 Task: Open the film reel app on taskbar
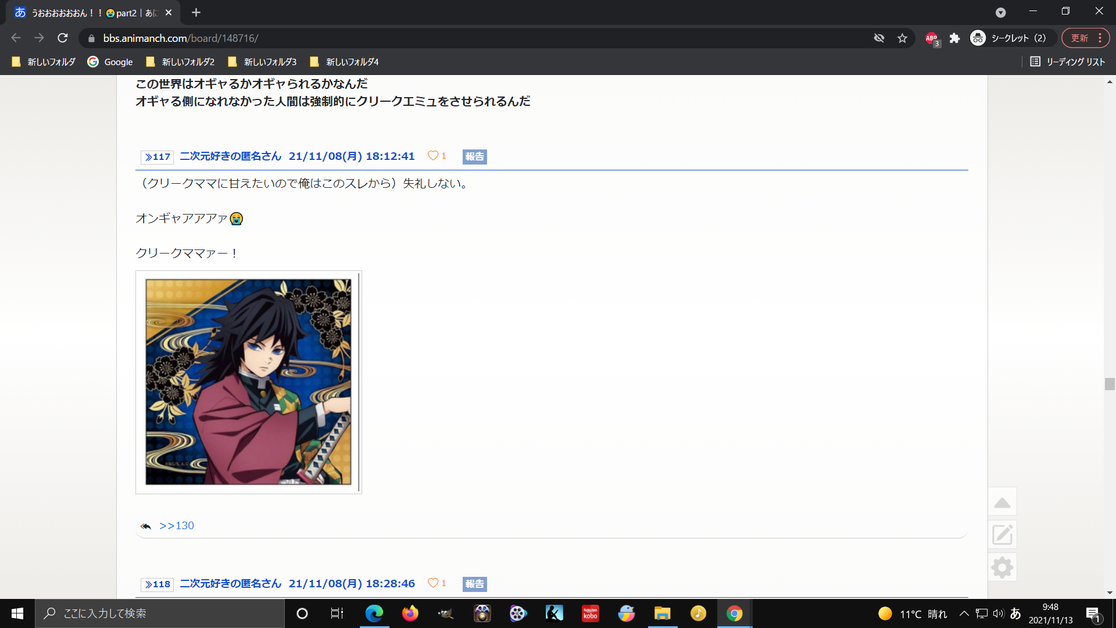coord(518,613)
